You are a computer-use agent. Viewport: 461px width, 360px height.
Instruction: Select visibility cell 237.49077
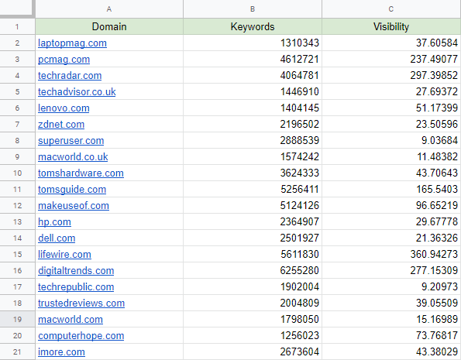click(x=391, y=60)
